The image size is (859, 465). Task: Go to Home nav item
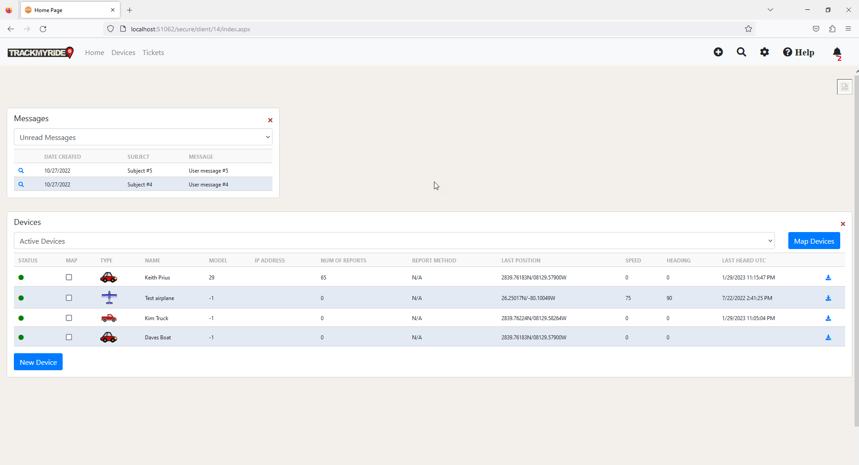(x=94, y=53)
